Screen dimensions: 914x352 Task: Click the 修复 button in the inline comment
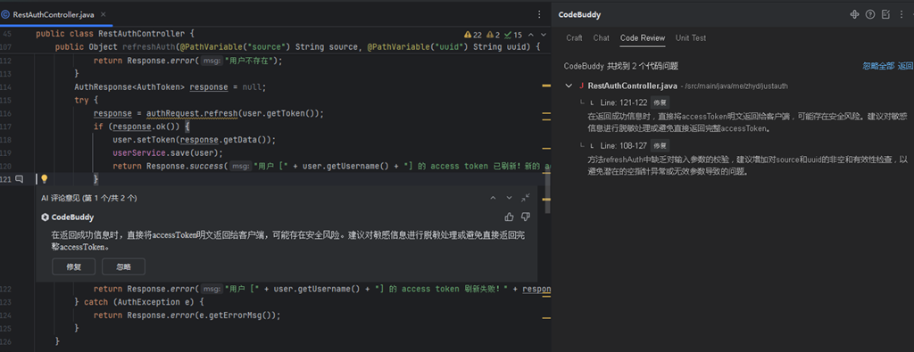point(73,267)
